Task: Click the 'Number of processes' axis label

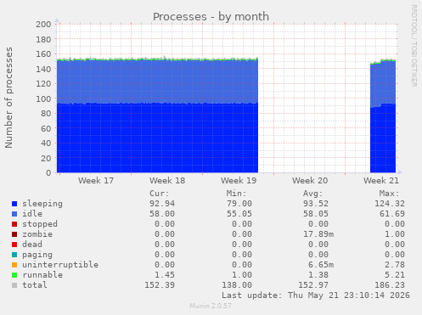Action: click(8, 98)
